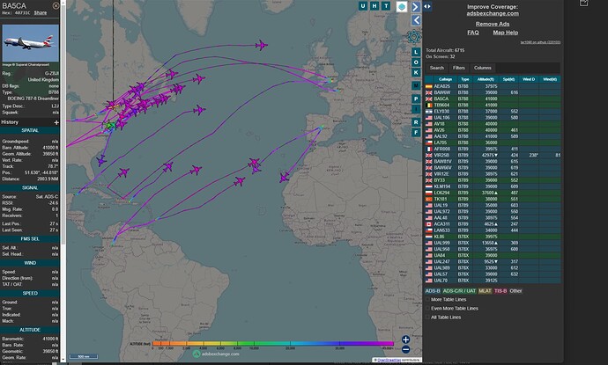Open the FAQ link

pyautogui.click(x=472, y=33)
